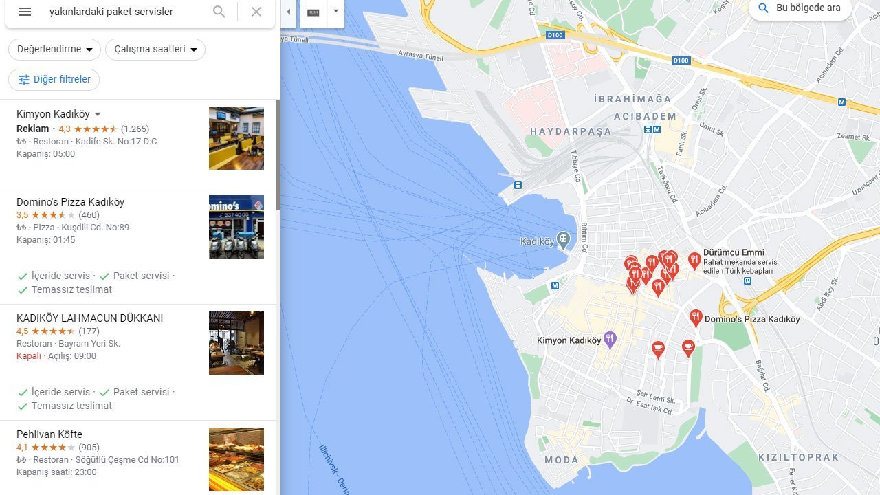880x495 pixels.
Task: Open Diğer filtreler options
Action: point(54,80)
